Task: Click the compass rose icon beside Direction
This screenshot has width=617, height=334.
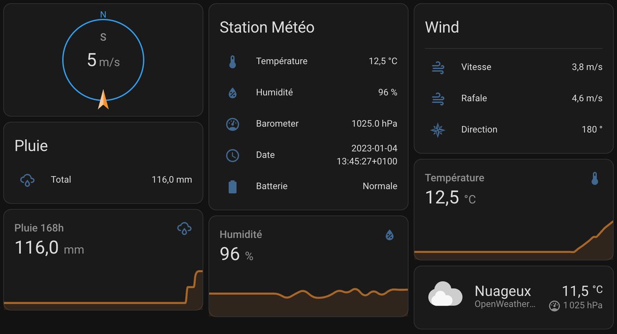Action: tap(438, 130)
